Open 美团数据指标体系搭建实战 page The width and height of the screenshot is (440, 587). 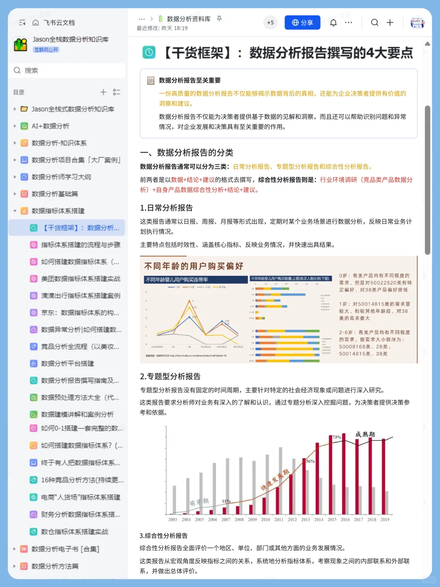pos(80,279)
